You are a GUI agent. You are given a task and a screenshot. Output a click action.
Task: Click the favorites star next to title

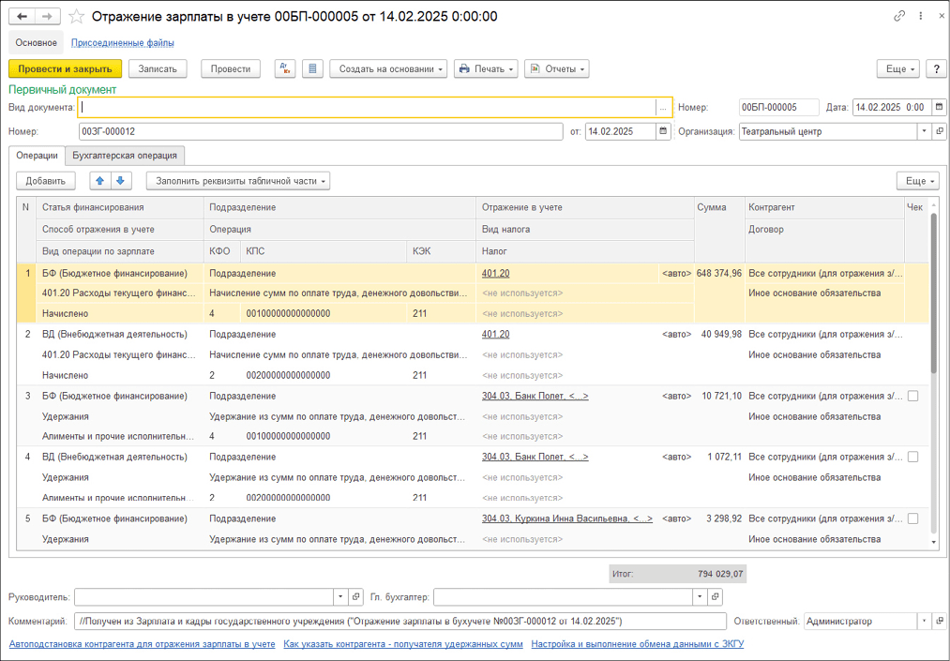(x=77, y=17)
